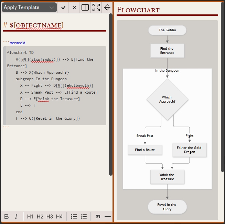Insert a blockquote
This screenshot has height=224, width=225.
pos(98,216)
